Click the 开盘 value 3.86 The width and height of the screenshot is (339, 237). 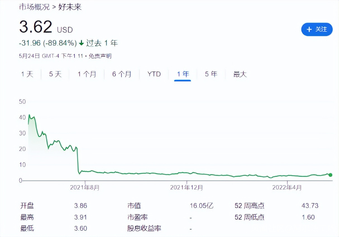(x=81, y=206)
